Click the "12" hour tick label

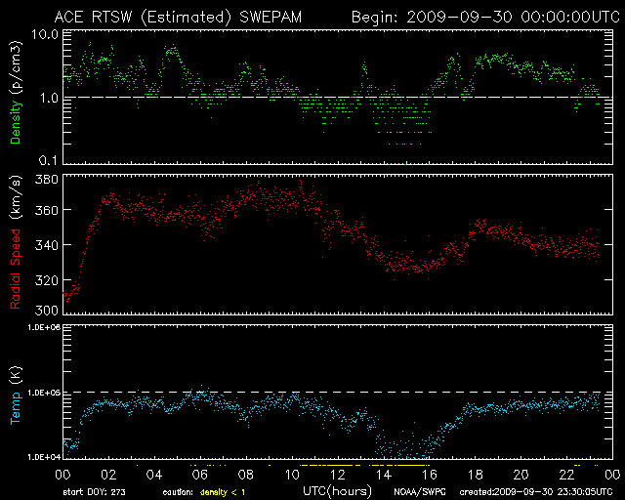(x=338, y=475)
